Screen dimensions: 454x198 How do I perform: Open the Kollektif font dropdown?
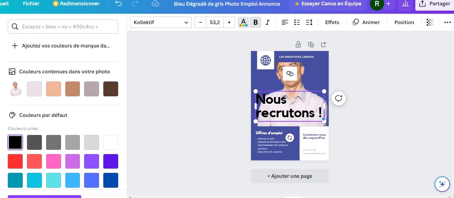(x=161, y=22)
